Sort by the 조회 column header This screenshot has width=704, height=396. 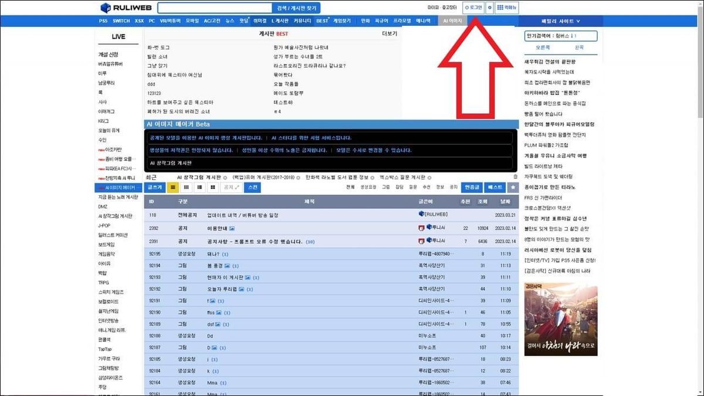[483, 201]
